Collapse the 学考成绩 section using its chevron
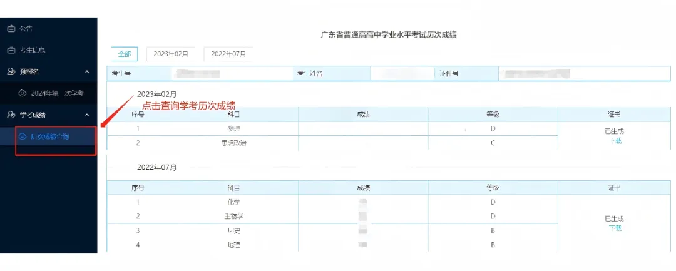This screenshot has width=676, height=271. point(86,115)
